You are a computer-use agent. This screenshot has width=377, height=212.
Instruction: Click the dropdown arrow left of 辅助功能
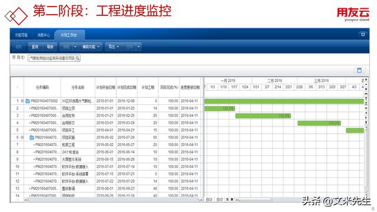click(75, 47)
